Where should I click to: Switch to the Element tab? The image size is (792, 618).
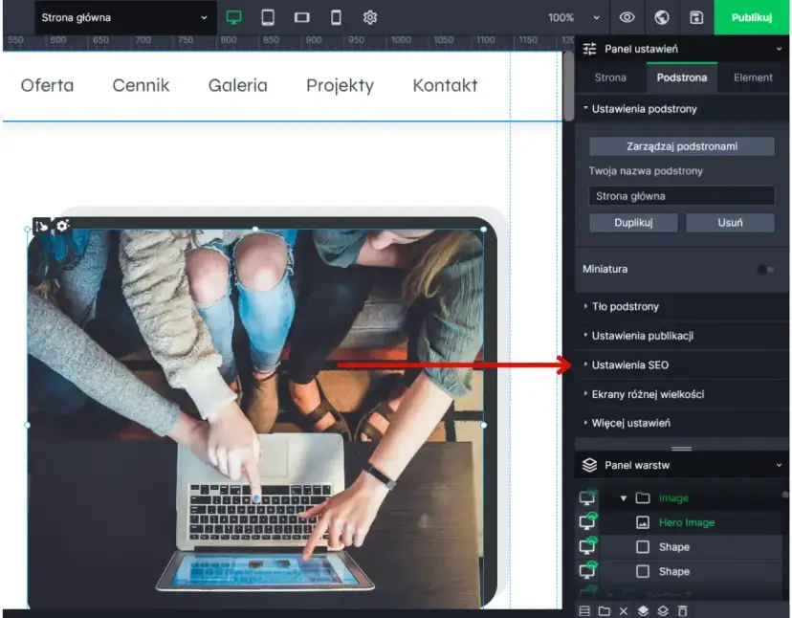click(753, 77)
